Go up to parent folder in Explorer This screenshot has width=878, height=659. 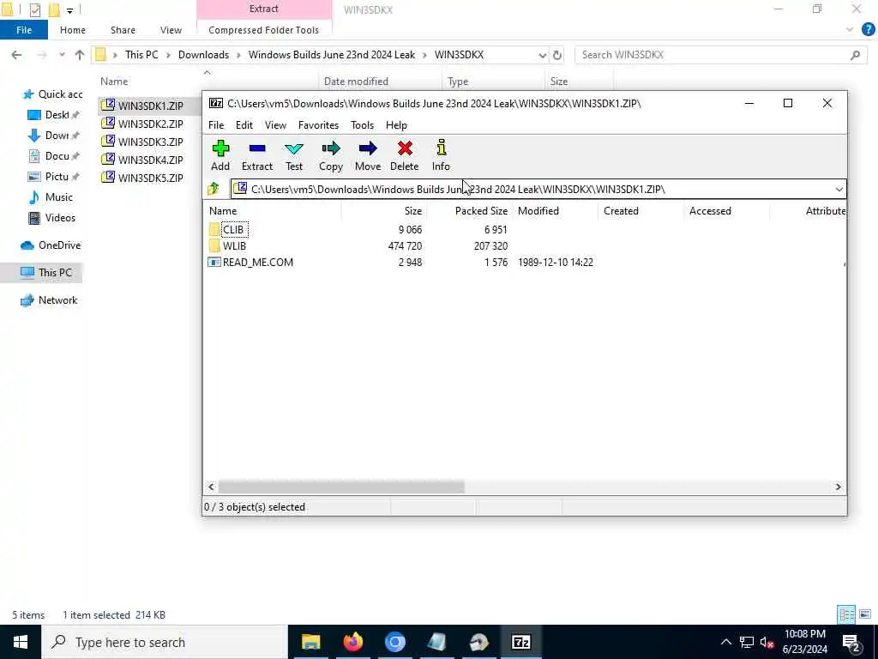[x=80, y=54]
